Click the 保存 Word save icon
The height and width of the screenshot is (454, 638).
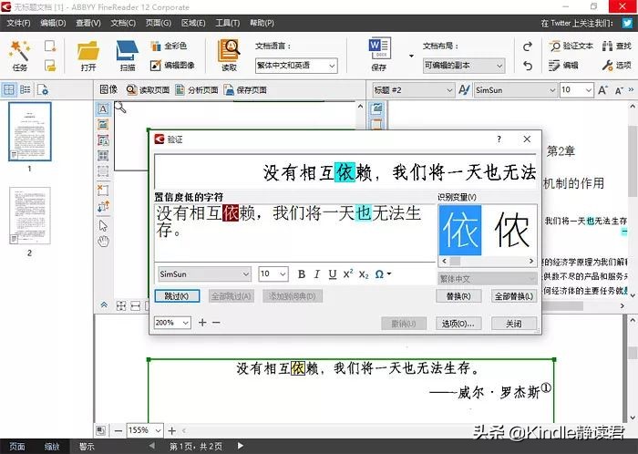click(x=379, y=55)
